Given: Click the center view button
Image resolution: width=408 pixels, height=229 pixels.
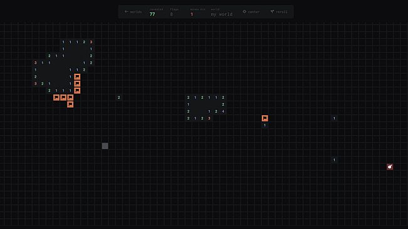Looking at the screenshot, I should click(x=251, y=12).
